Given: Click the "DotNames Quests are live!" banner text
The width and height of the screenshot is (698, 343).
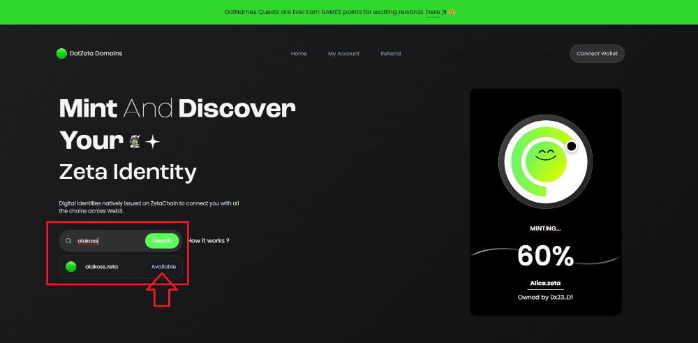Looking at the screenshot, I should [x=324, y=13].
